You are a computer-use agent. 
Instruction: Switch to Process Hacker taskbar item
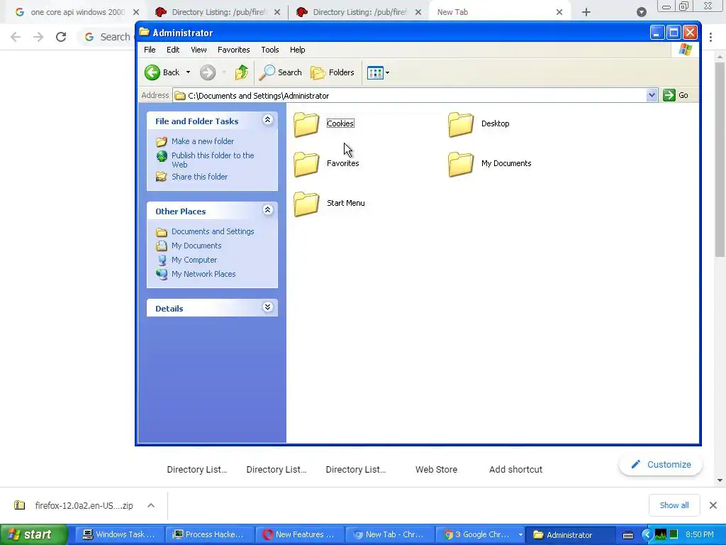pos(208,535)
